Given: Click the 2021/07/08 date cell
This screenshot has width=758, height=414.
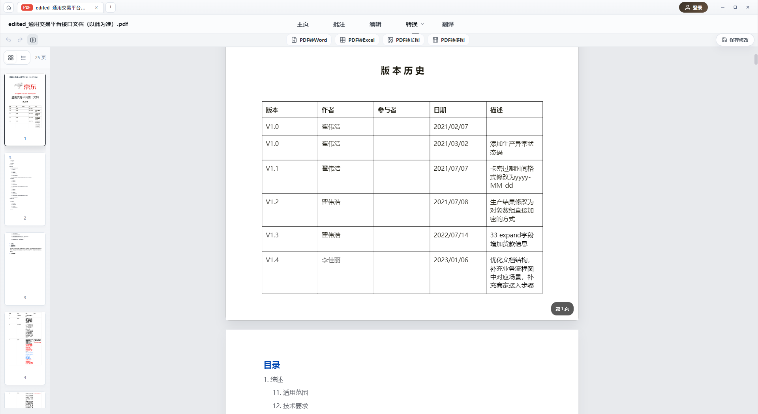Looking at the screenshot, I should [x=458, y=210].
